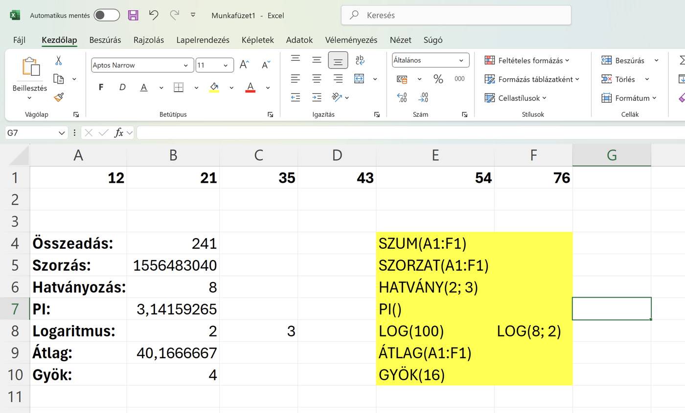The width and height of the screenshot is (685, 413).
Task: Toggle the Automatikus mentés switch
Action: 107,15
